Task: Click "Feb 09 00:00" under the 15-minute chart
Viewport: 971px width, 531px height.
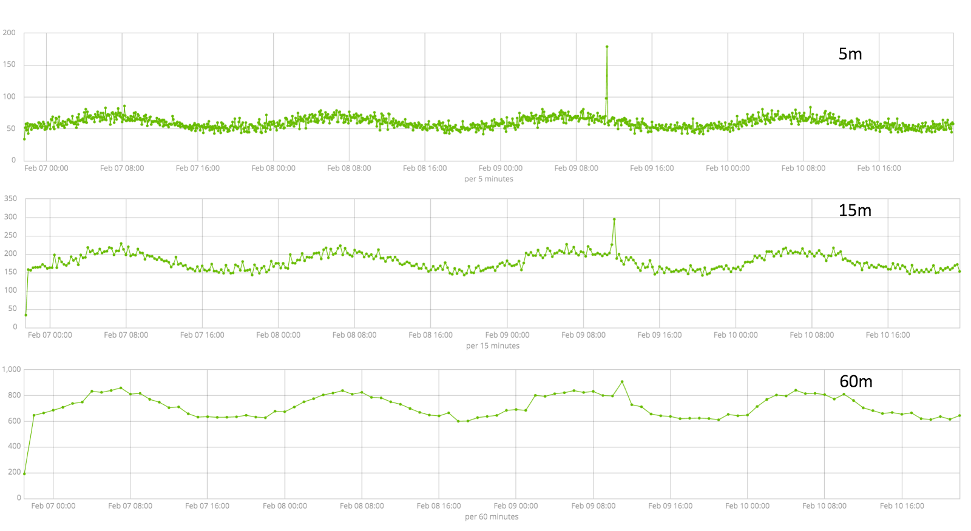Action: [507, 335]
